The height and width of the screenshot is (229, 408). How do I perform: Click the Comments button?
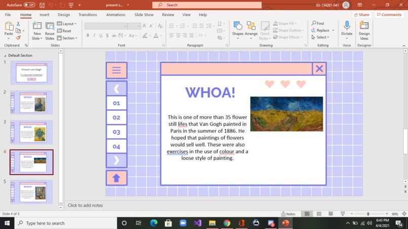(x=389, y=15)
